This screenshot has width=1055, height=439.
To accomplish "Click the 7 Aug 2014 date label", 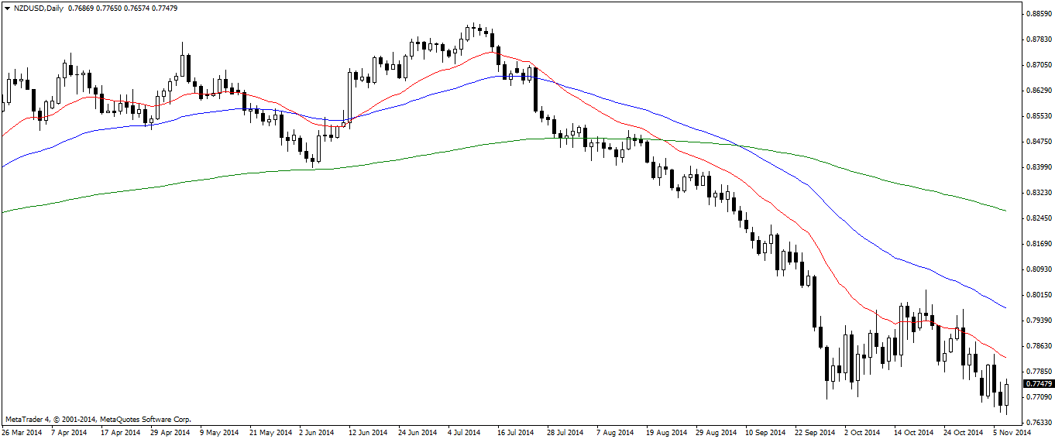I will pyautogui.click(x=614, y=433).
